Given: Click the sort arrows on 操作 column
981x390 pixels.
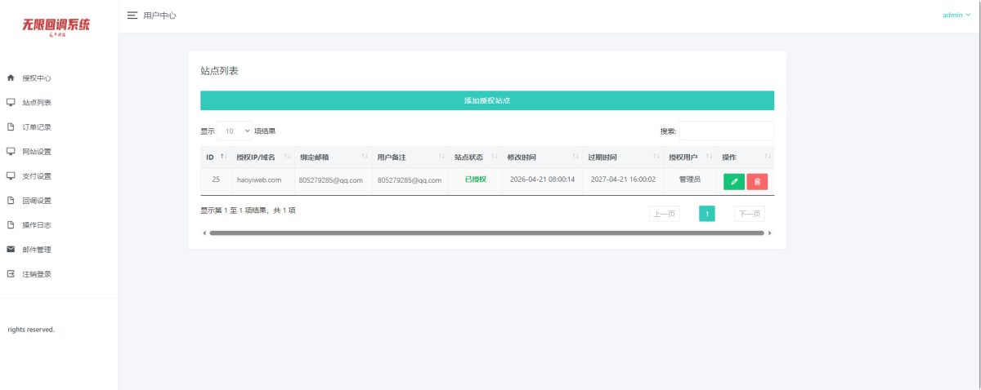Looking at the screenshot, I should (x=767, y=157).
